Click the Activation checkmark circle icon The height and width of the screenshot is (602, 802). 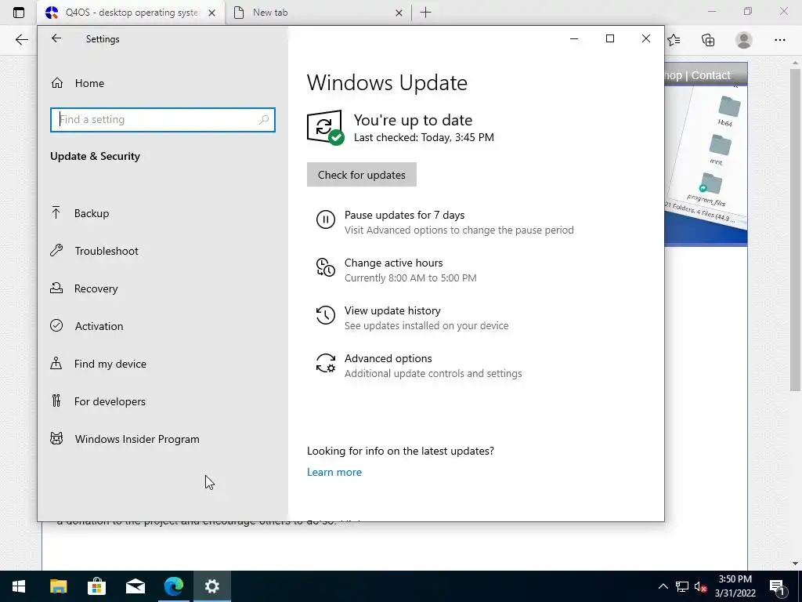point(56,325)
